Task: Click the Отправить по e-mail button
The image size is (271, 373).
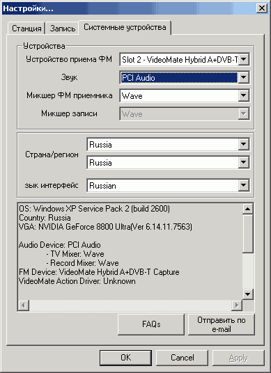Action: (222, 324)
